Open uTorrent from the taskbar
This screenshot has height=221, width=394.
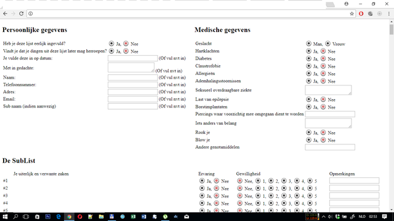pyautogui.click(x=165, y=217)
